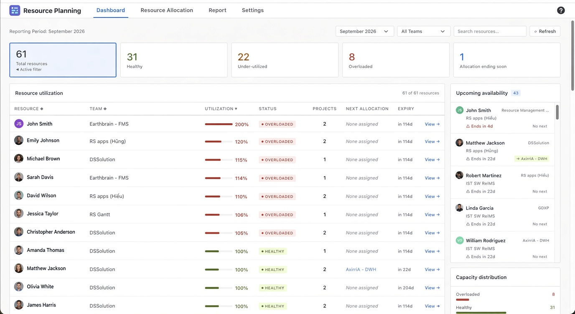Click Matthew Jackson's avatar in Upcoming availability

[459, 143]
